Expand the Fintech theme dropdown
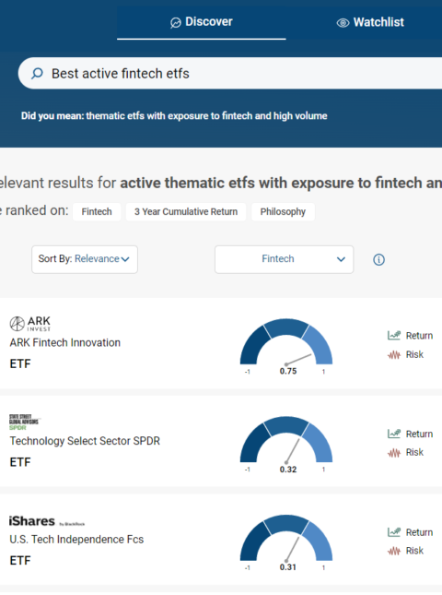The height and width of the screenshot is (595, 442). 284,259
